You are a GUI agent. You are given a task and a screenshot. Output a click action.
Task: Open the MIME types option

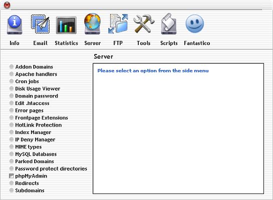(29, 147)
